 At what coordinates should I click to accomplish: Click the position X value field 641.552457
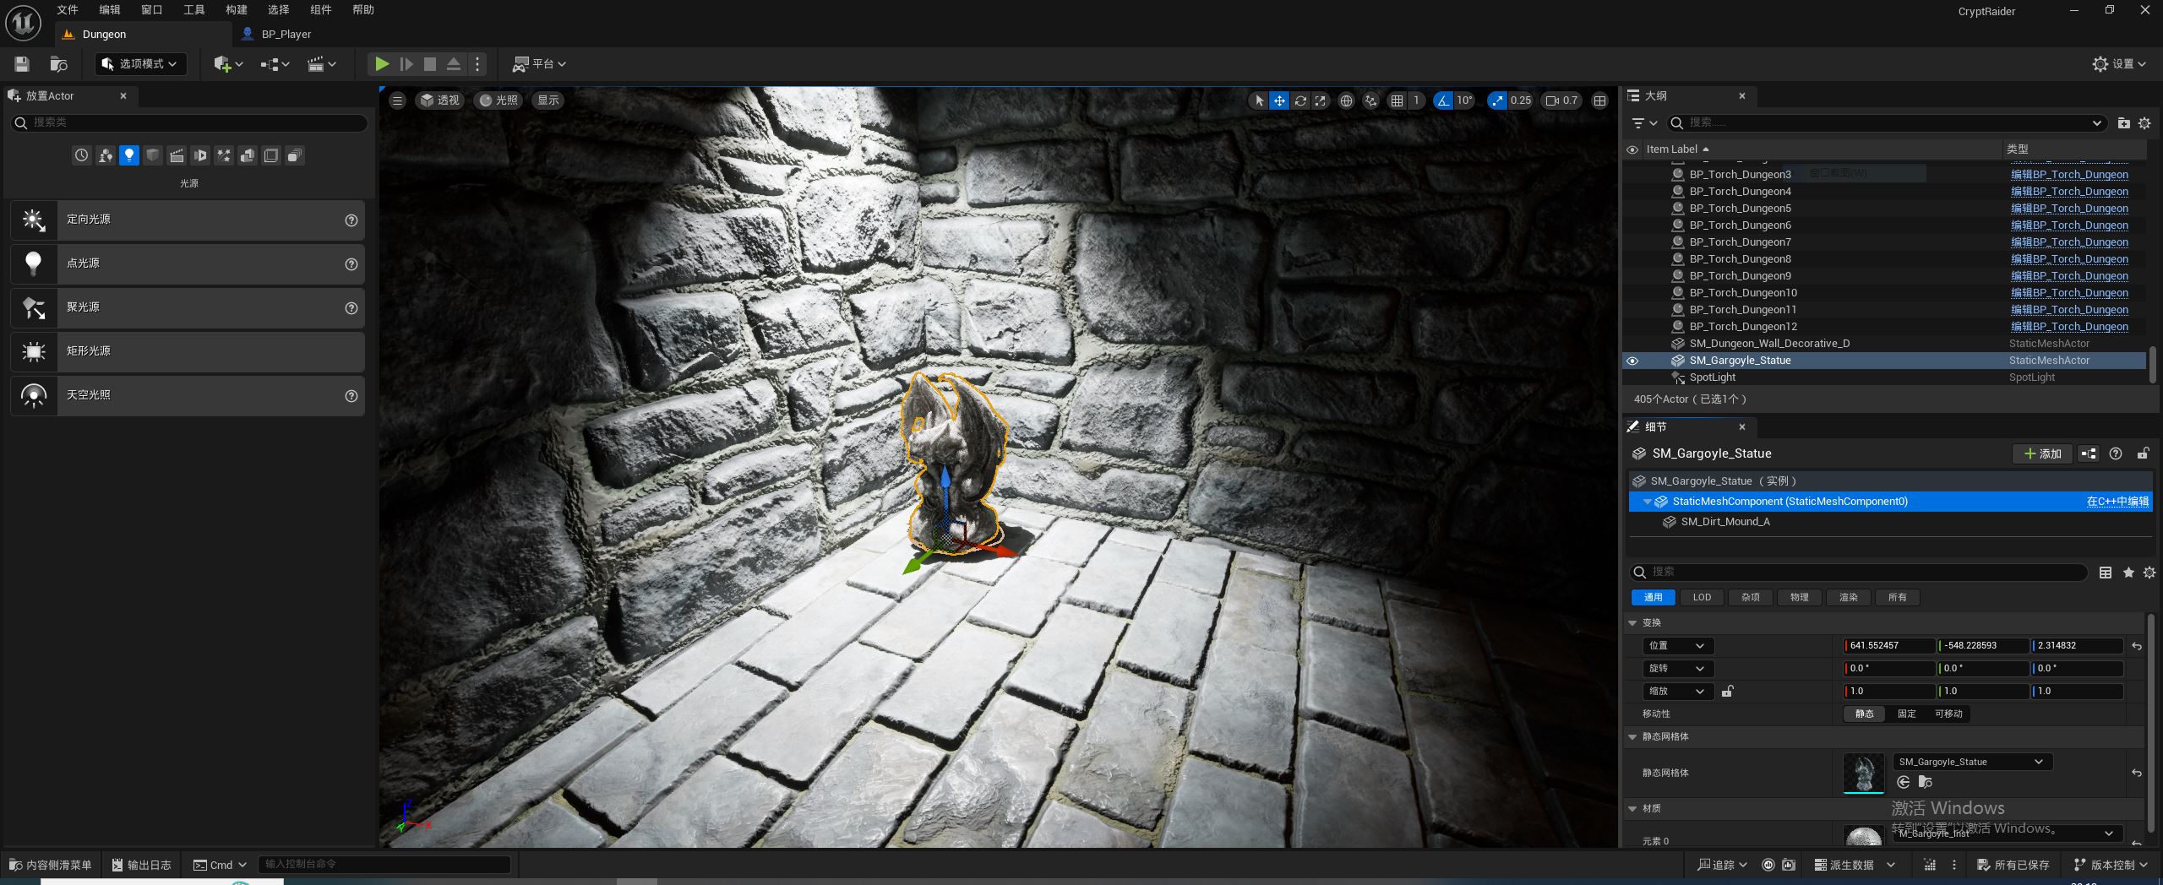(x=1889, y=646)
